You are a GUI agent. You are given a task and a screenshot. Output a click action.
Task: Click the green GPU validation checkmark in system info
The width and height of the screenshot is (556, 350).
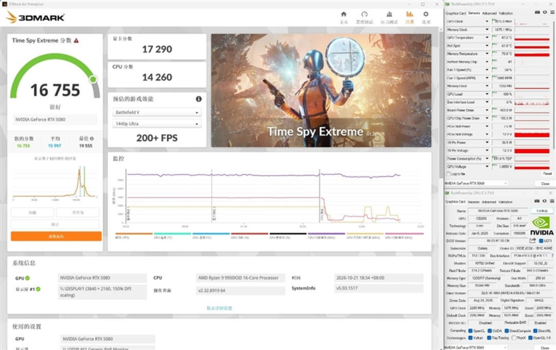coord(27,278)
